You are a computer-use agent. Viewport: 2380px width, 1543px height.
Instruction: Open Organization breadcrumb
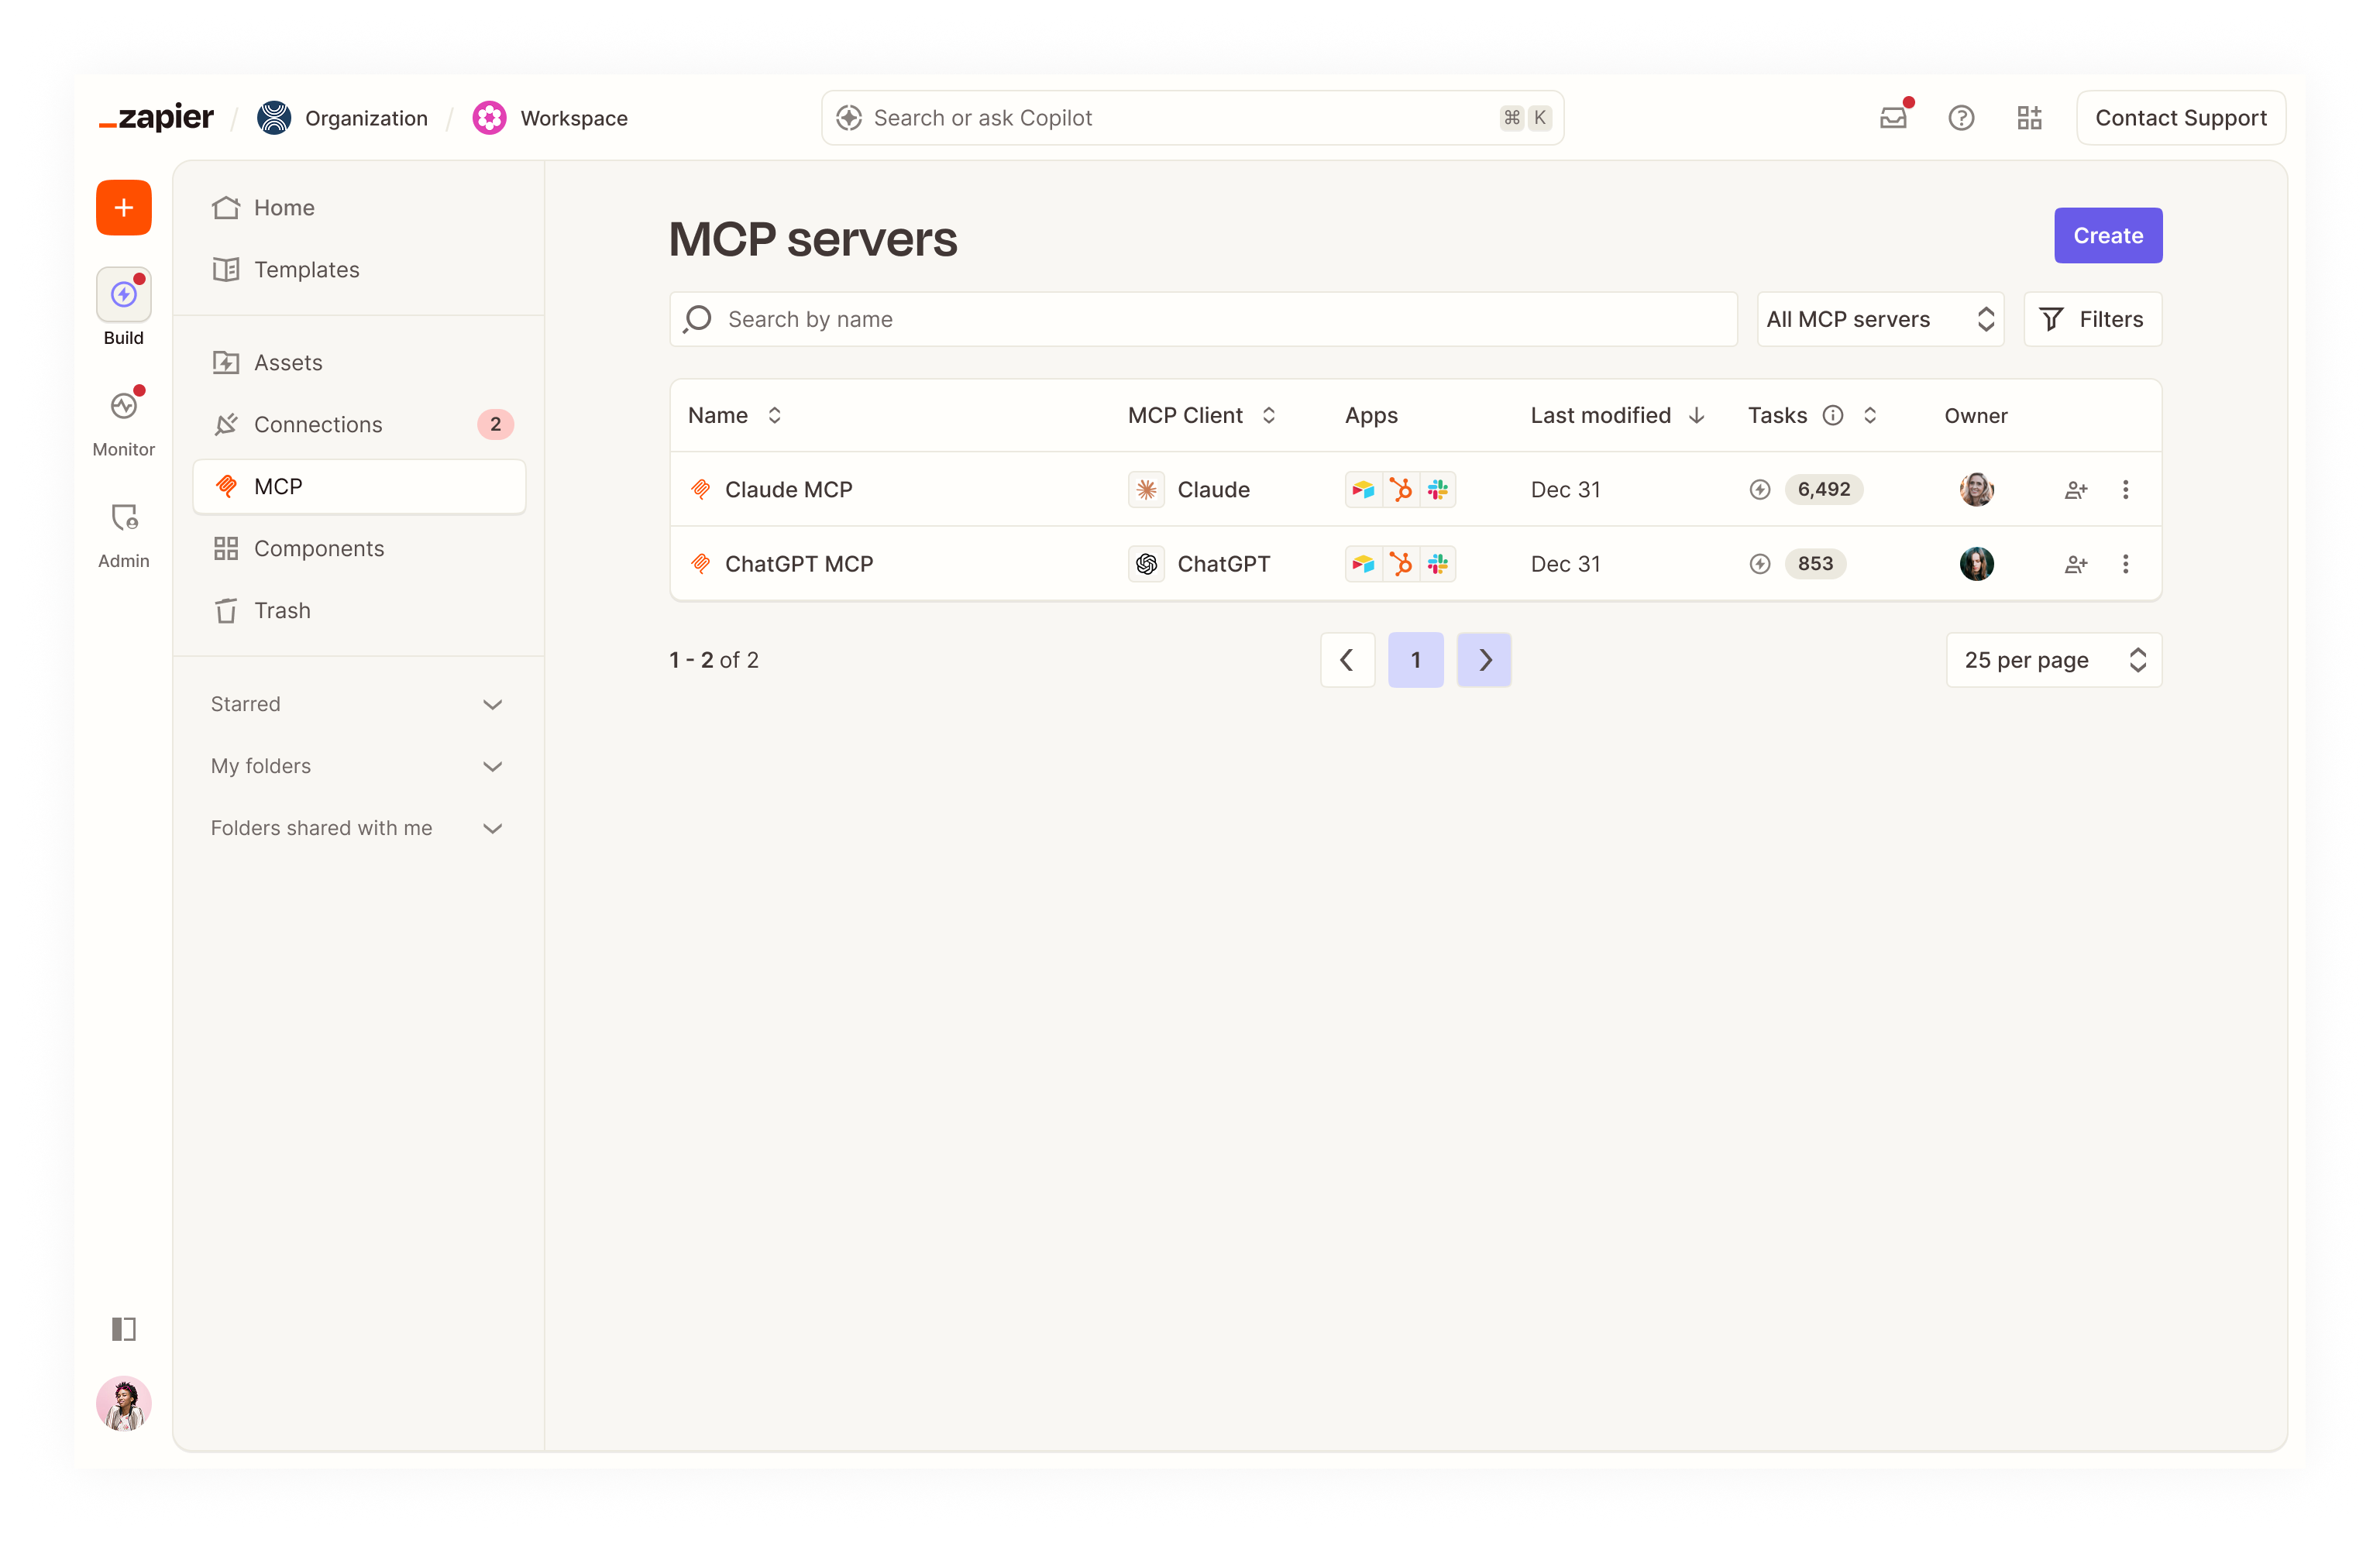(x=342, y=118)
